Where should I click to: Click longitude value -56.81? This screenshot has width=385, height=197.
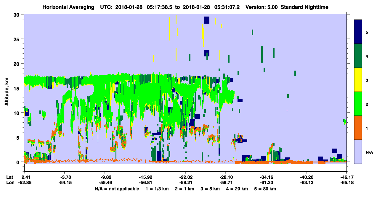[145, 183]
